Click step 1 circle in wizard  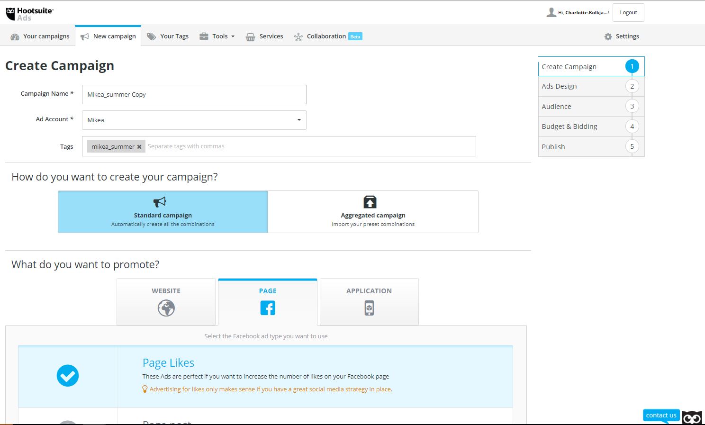(632, 66)
